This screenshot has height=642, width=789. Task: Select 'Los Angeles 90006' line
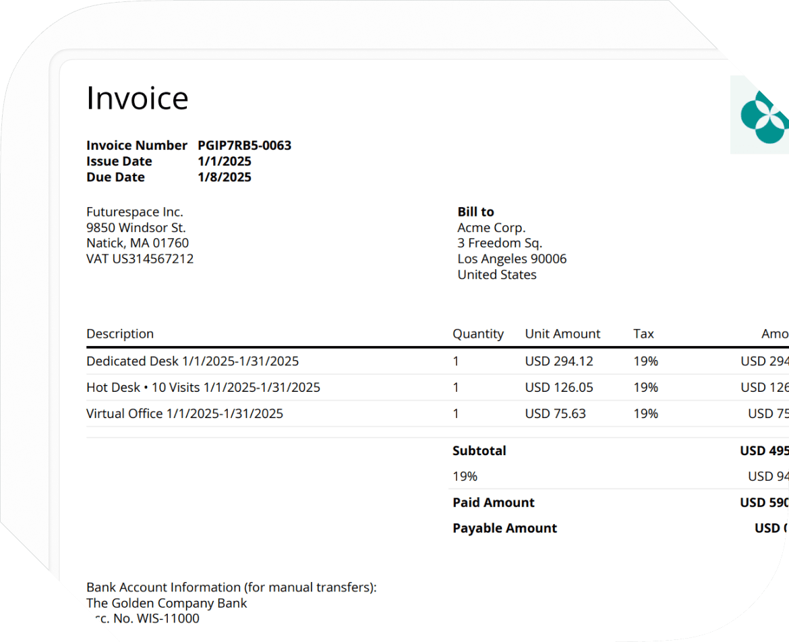[513, 258]
